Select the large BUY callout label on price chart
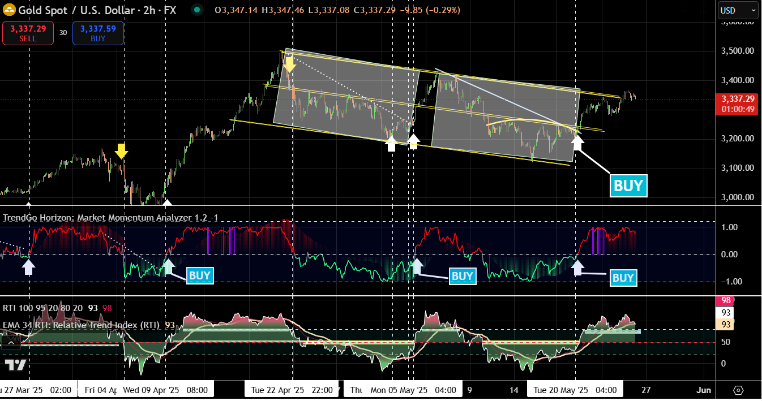This screenshot has width=762, height=401. pyautogui.click(x=628, y=186)
